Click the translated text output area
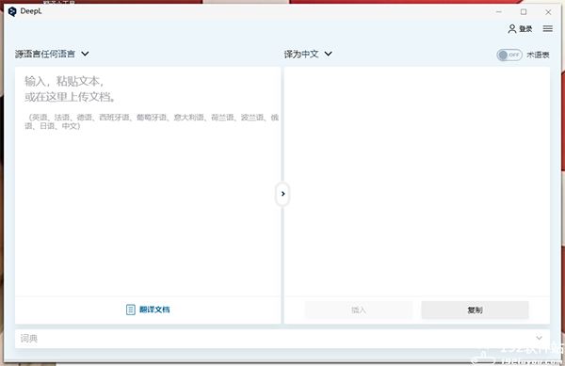Image resolution: width=565 pixels, height=366 pixels. (x=417, y=182)
